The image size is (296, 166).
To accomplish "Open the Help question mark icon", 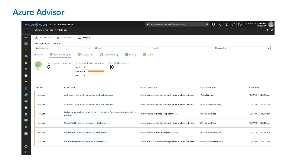I will click(240, 24).
